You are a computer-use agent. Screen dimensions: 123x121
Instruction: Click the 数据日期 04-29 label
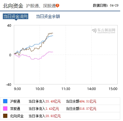[x=106, y=5]
